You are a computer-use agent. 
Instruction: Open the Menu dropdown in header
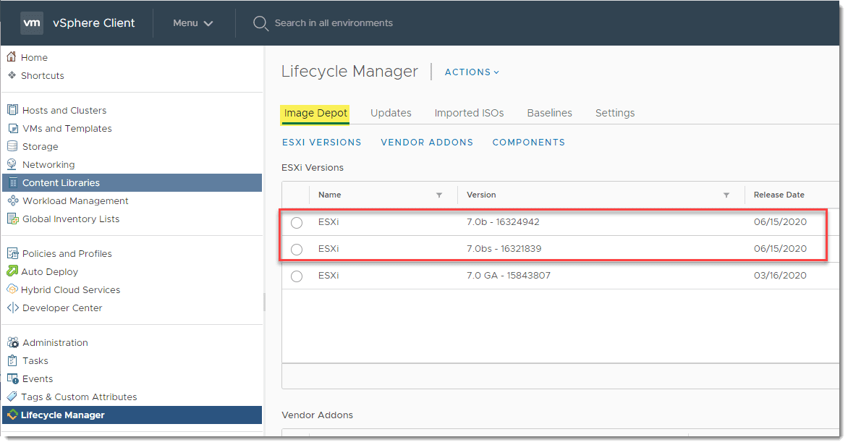pyautogui.click(x=192, y=23)
